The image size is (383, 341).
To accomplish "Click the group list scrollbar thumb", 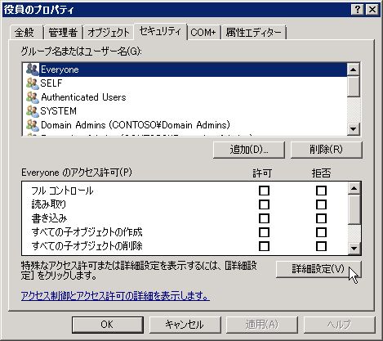I will pos(354,87).
